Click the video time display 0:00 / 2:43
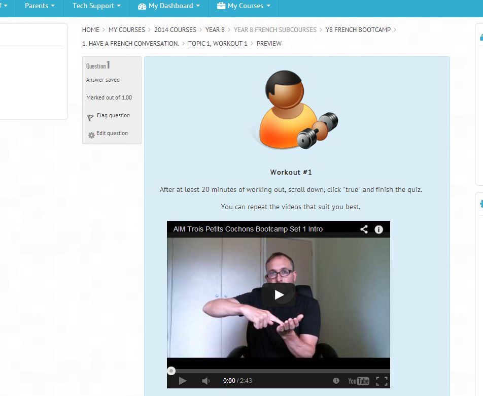The width and height of the screenshot is (483, 396). click(237, 381)
